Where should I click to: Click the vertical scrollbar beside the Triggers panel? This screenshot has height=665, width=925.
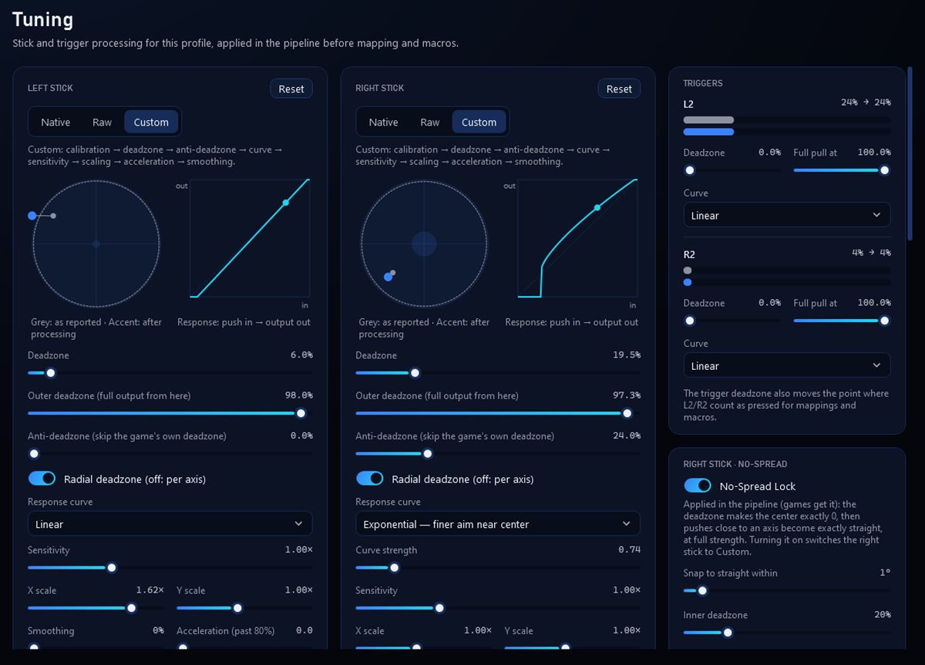point(910,154)
